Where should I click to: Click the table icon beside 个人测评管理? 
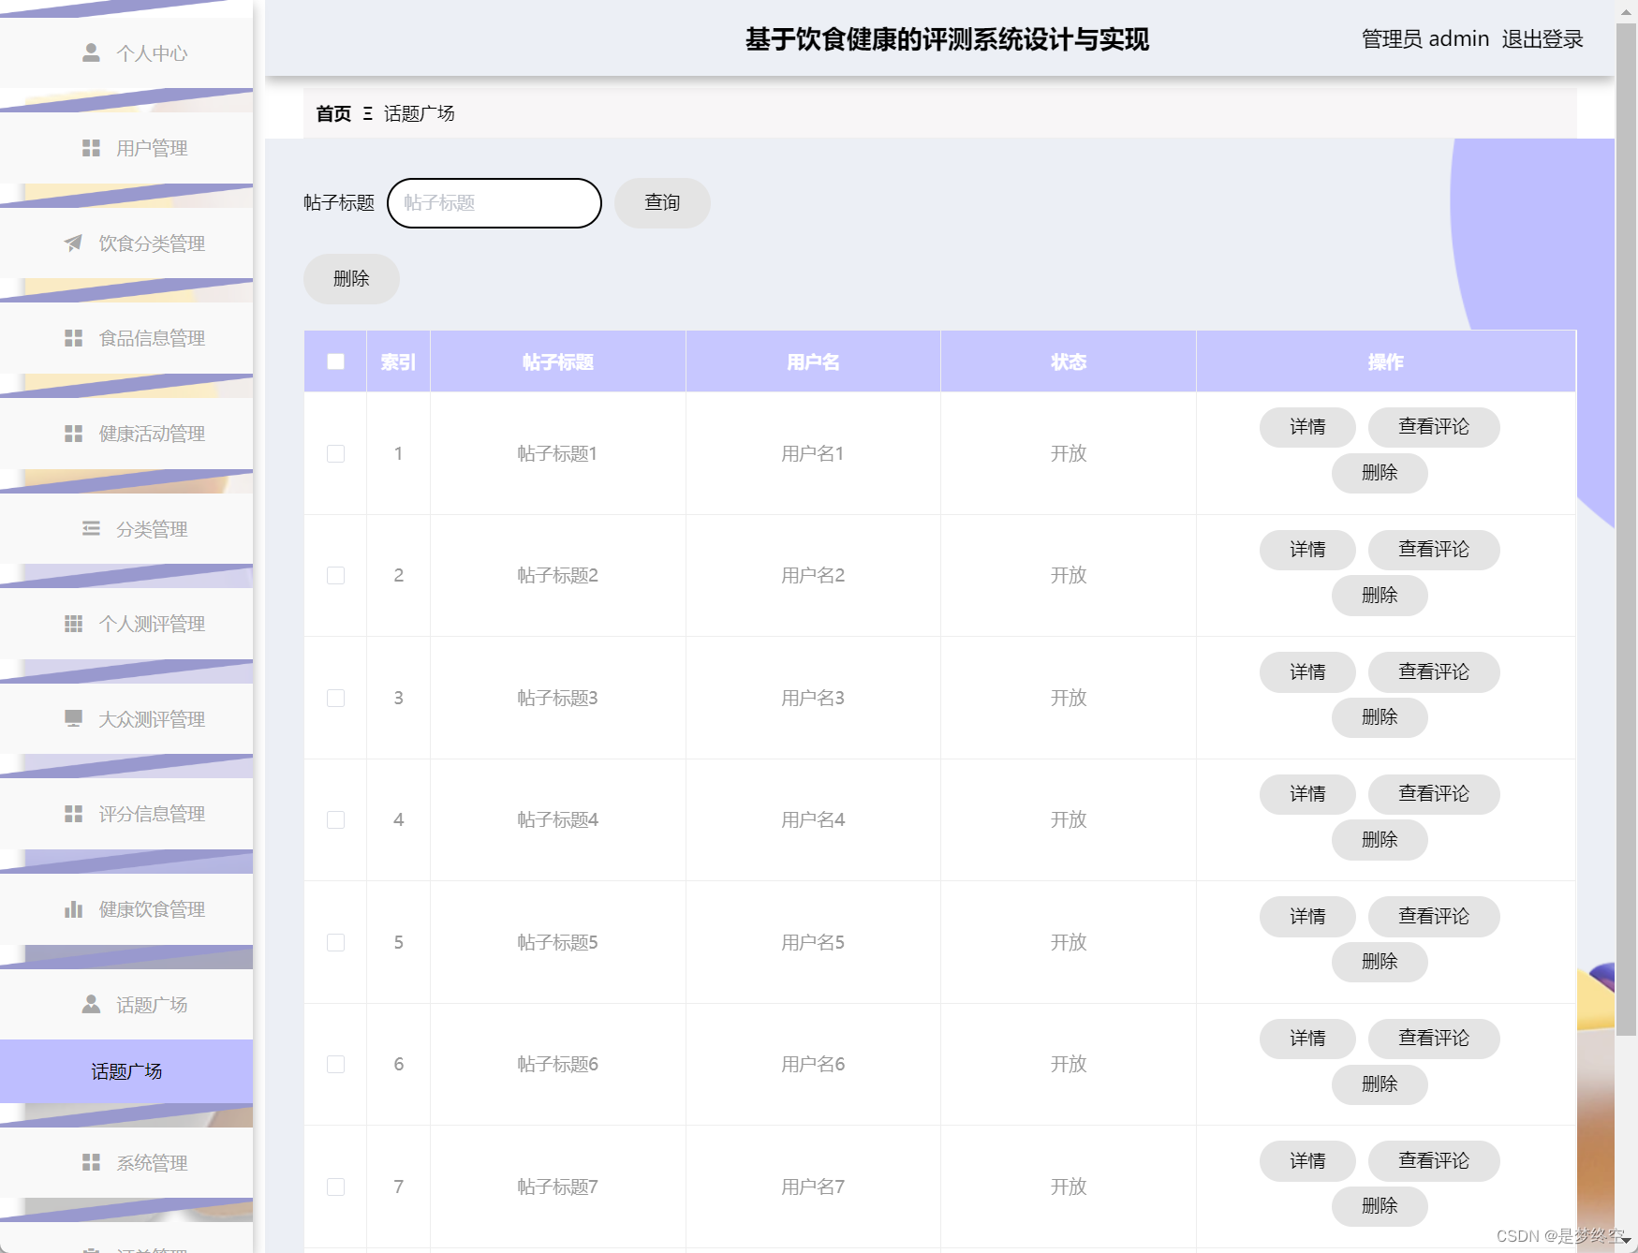(73, 624)
